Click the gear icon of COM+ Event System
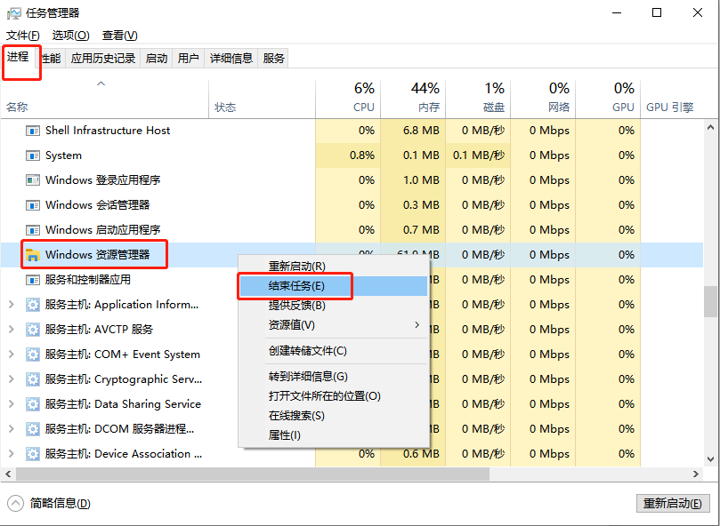The image size is (720, 526). point(33,355)
